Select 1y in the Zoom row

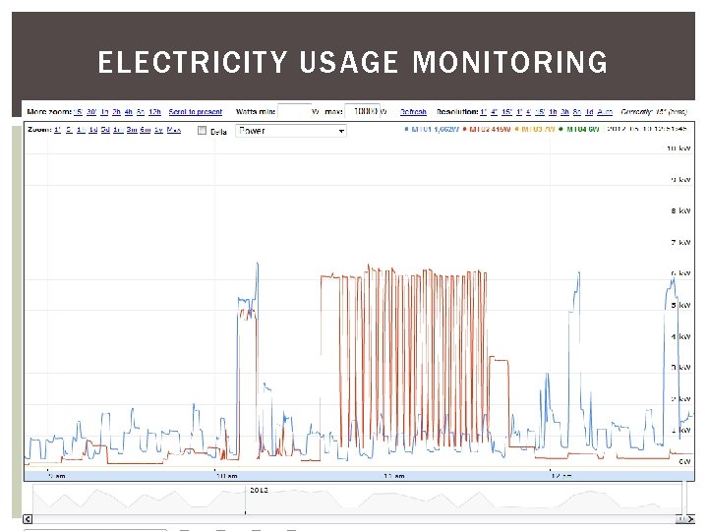tap(158, 130)
